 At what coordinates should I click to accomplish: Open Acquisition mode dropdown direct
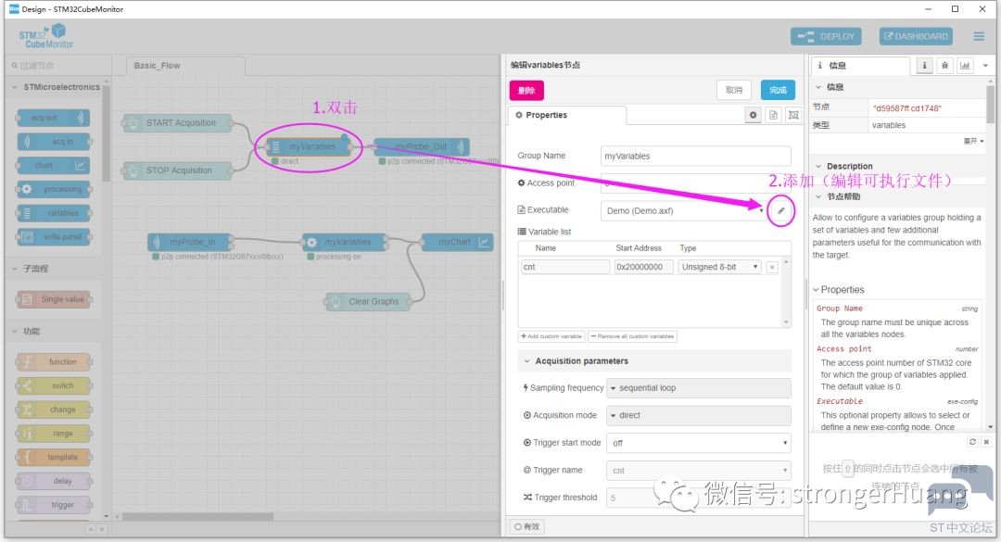pos(699,416)
